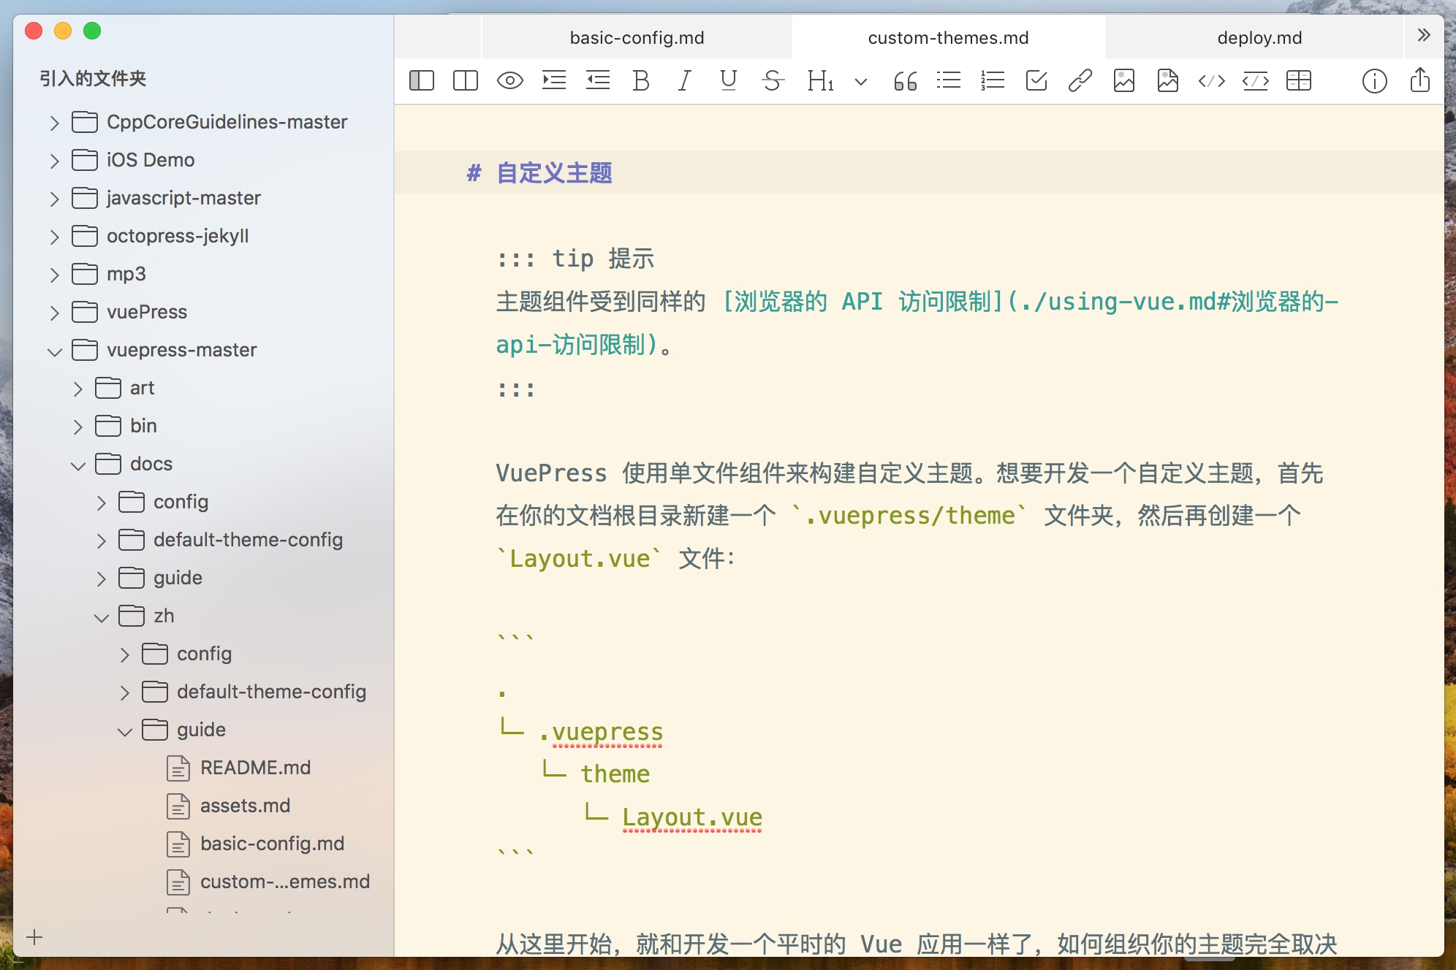Screen dimensions: 1456x970
Task: Expand javascript-master folder
Action: pos(54,199)
